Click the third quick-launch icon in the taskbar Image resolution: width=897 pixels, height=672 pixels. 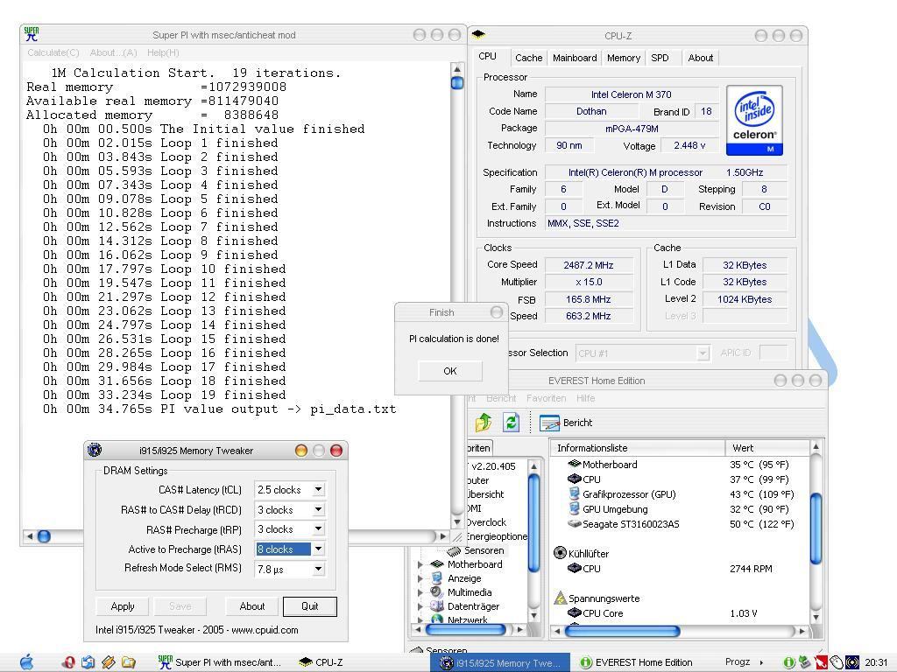108,662
